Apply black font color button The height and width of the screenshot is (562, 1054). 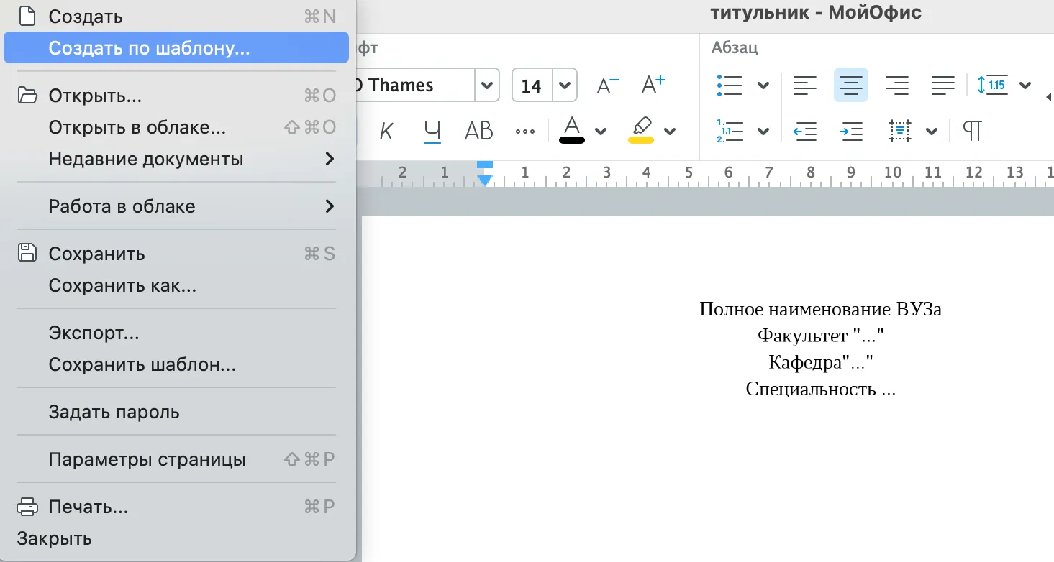pyautogui.click(x=572, y=130)
